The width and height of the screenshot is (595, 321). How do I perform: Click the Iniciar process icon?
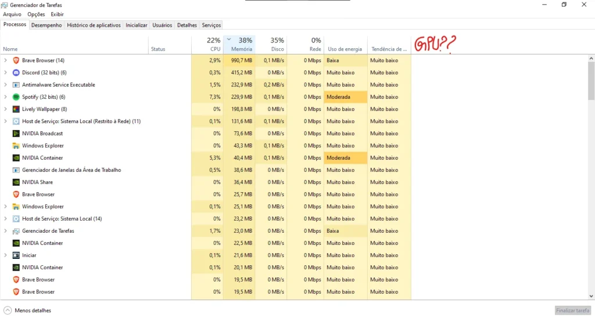(x=16, y=255)
